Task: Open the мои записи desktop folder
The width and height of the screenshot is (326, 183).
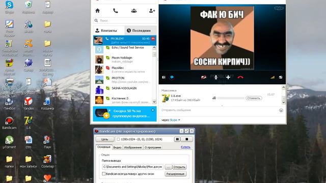Action: [29, 162]
